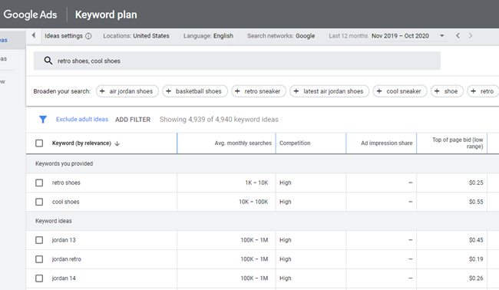Select the jordan 14 checkbox
Image resolution: width=499 pixels, height=290 pixels.
39,278
